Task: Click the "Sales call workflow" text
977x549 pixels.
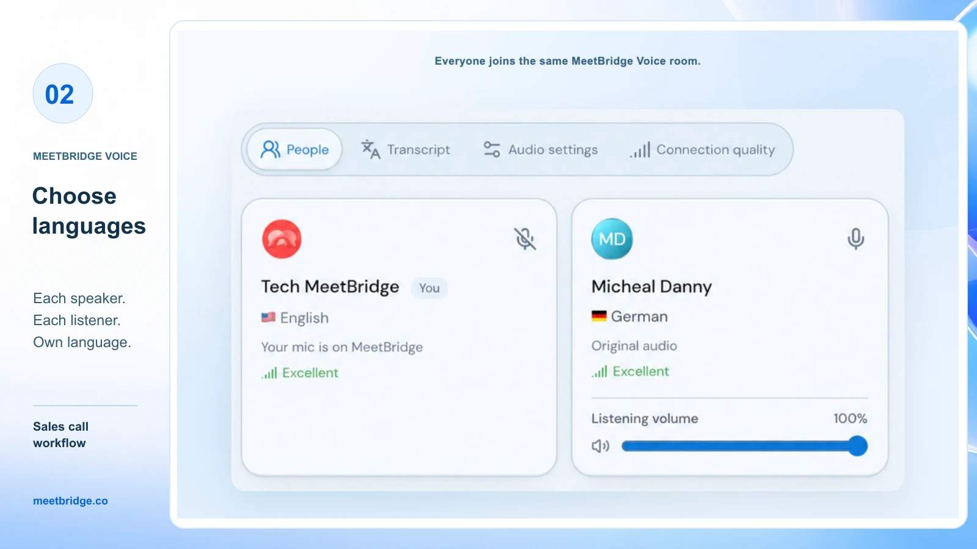Action: [60, 435]
